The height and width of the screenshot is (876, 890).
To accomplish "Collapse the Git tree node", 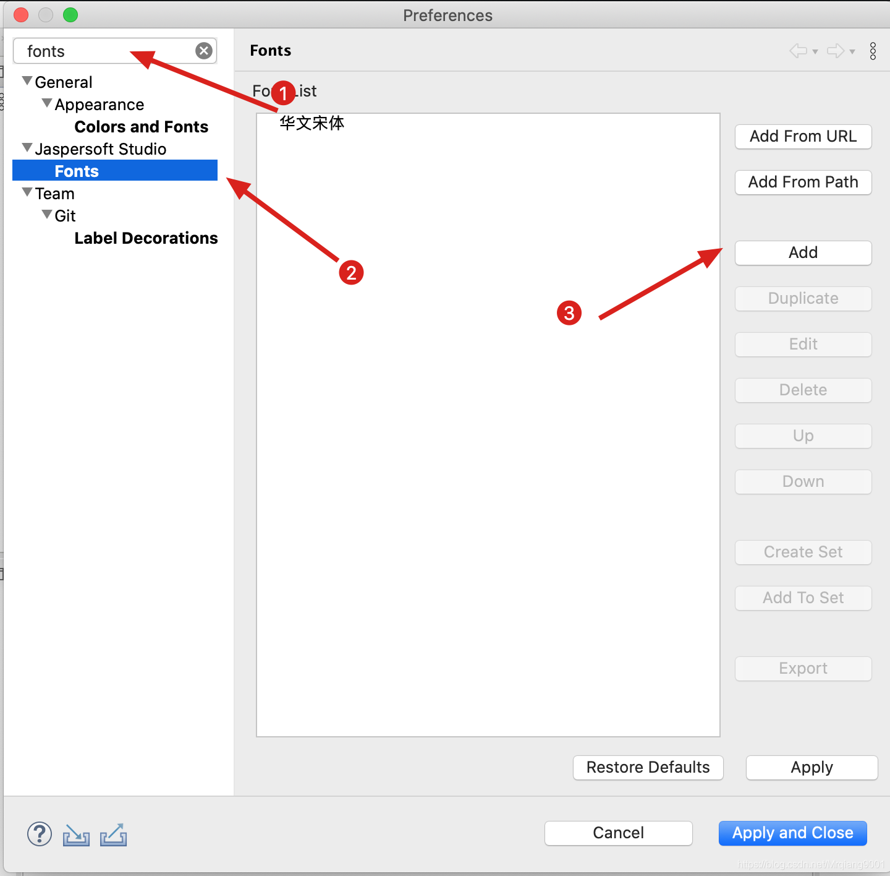I will (x=47, y=215).
